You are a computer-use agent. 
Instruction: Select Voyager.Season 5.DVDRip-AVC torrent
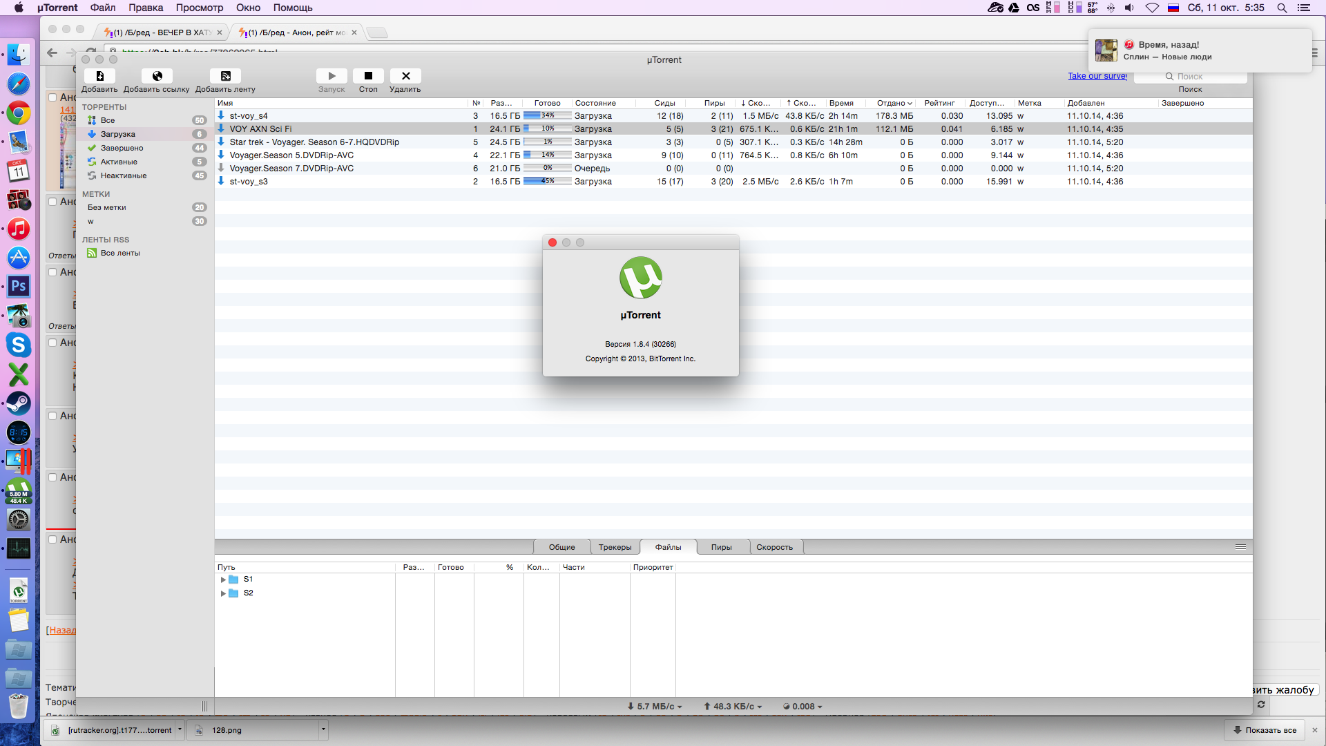(733, 155)
